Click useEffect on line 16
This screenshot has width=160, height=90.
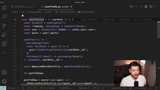30,39
